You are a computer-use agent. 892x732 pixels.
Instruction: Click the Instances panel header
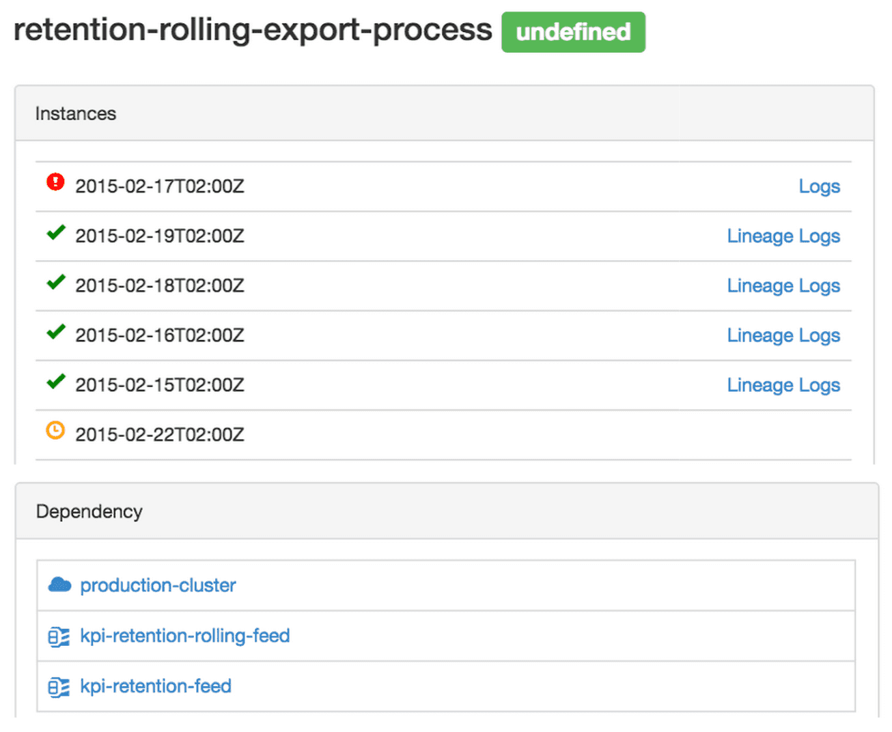(444, 113)
